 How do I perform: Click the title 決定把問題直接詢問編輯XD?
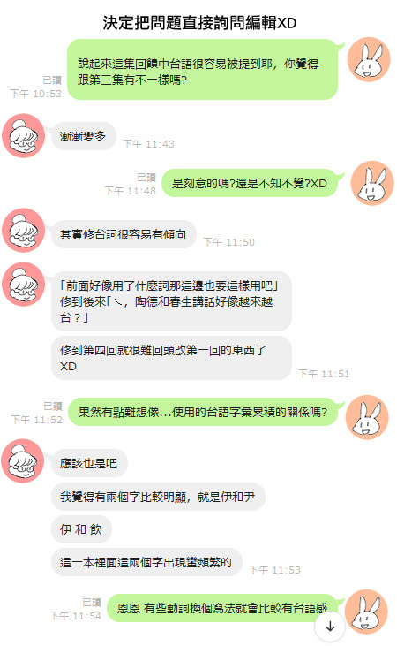pos(199,23)
